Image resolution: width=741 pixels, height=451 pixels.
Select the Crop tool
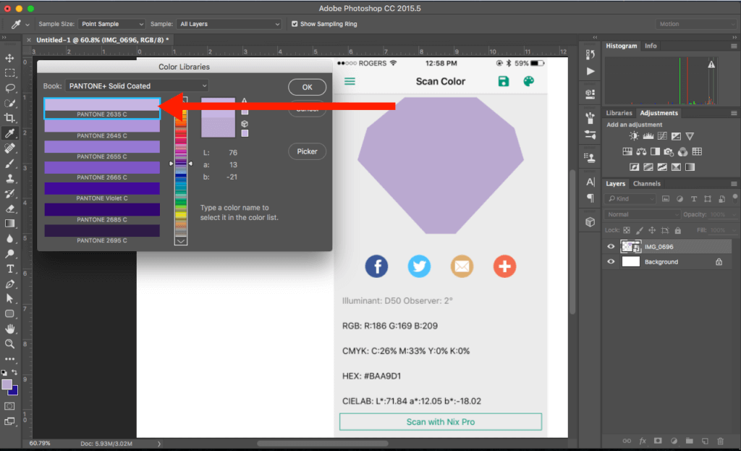pyautogui.click(x=9, y=118)
